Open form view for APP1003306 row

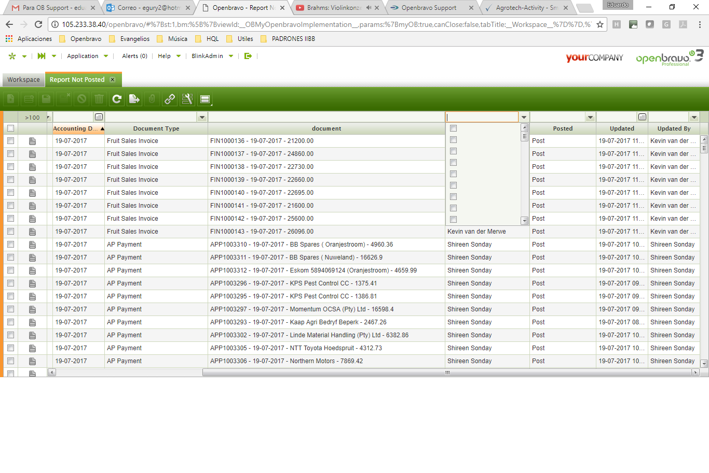[x=32, y=361]
